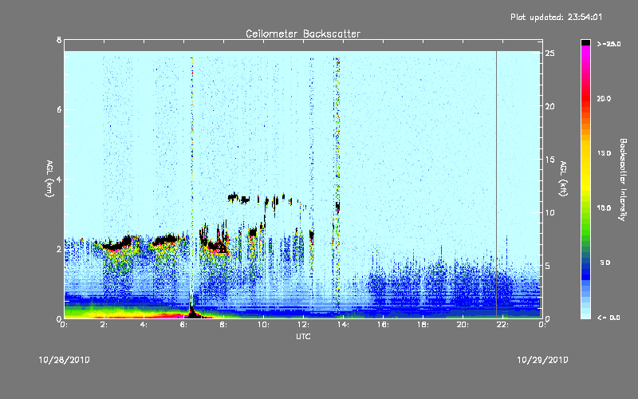The image size is (638, 399).
Task: Click the black top of the colorbar
Action: pyautogui.click(x=585, y=42)
